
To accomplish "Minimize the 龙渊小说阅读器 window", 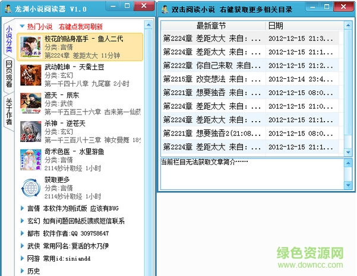I will tap(113, 6).
